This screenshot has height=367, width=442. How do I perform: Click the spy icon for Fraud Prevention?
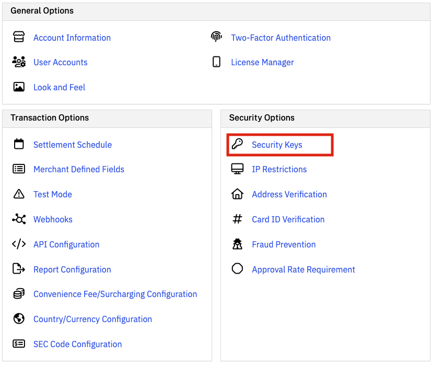pyautogui.click(x=237, y=244)
